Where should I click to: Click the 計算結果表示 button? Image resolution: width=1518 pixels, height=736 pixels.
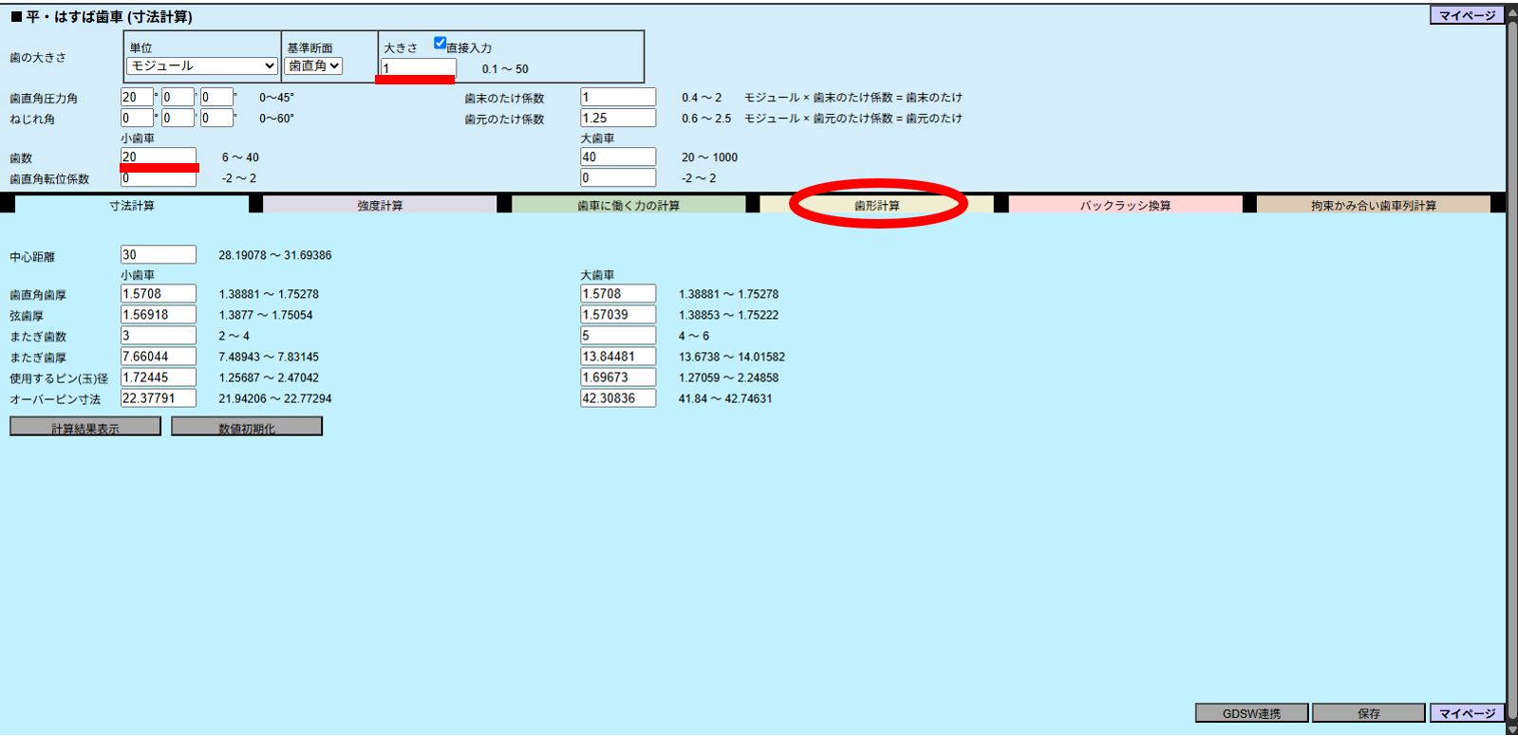[85, 428]
